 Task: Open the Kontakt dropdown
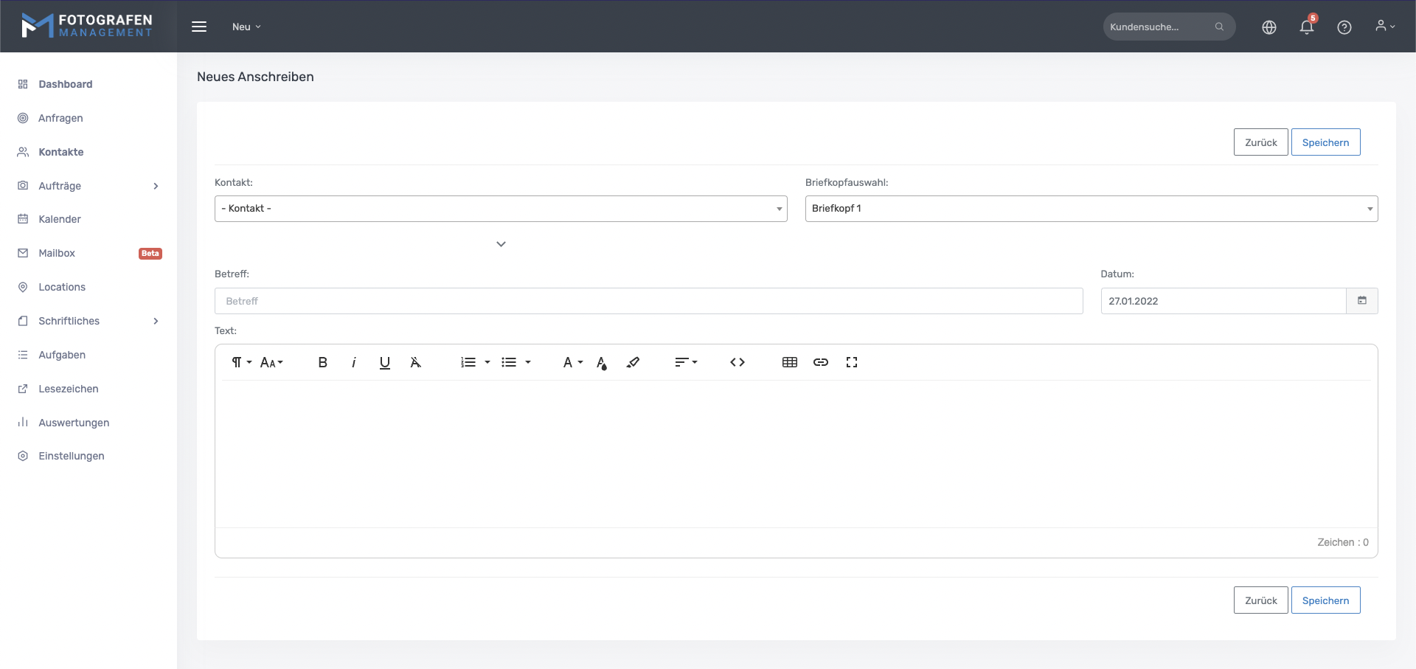[x=500, y=209]
